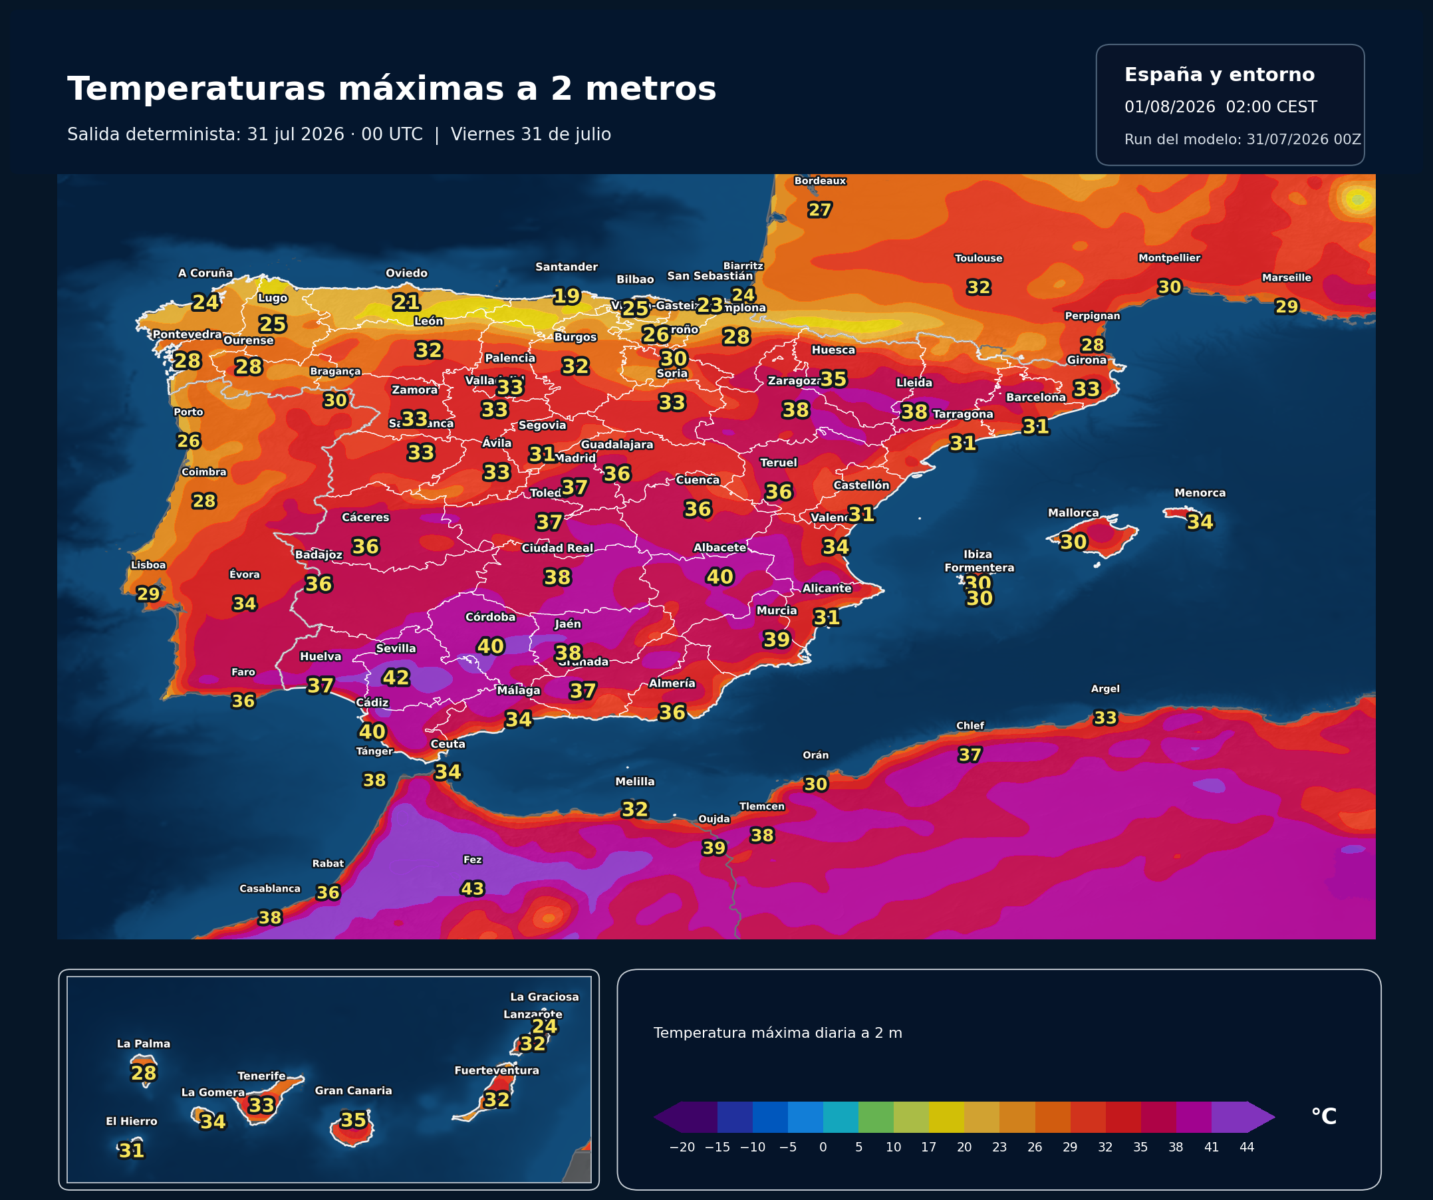
Task: Click the 43 value under Fez
Action: tap(472, 889)
